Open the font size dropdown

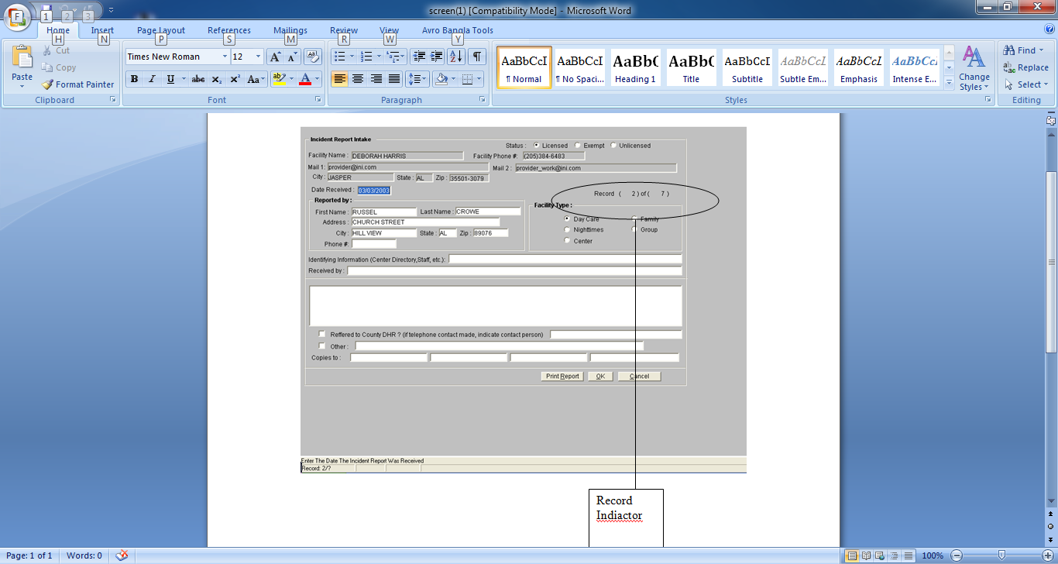pyautogui.click(x=258, y=57)
